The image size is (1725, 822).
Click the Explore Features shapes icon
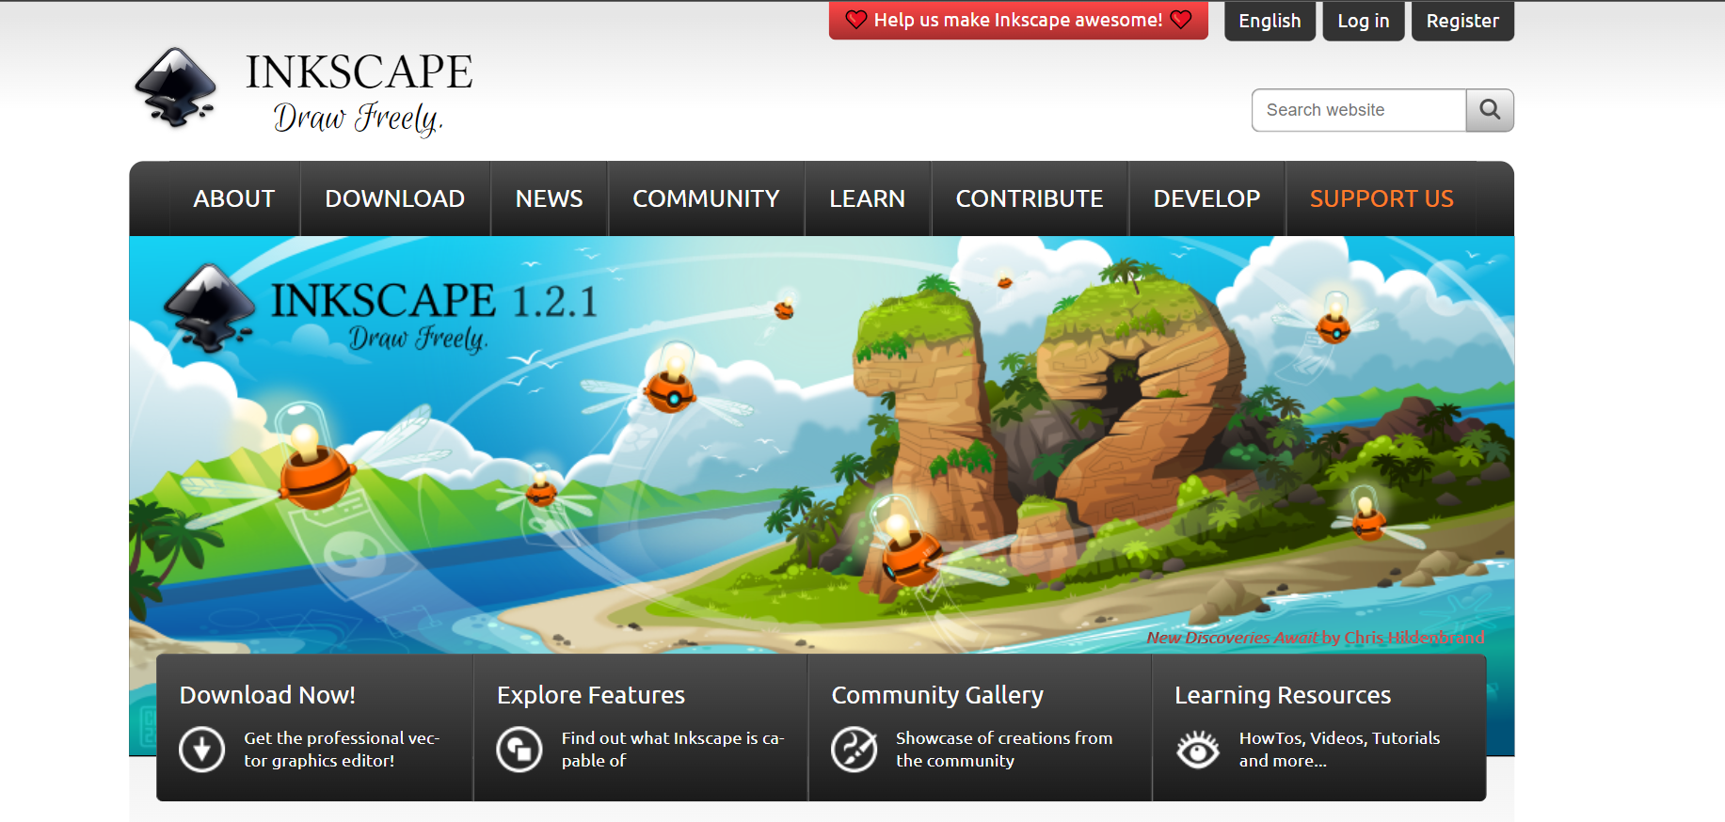point(519,750)
